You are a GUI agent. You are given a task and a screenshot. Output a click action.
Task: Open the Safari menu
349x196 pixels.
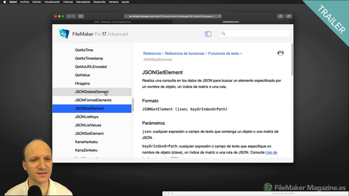coord(13,2)
